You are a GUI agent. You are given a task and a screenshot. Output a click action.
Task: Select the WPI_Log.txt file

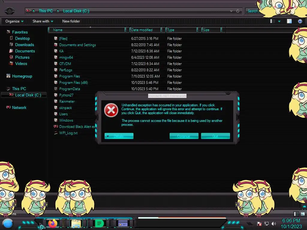pyautogui.click(x=68, y=133)
